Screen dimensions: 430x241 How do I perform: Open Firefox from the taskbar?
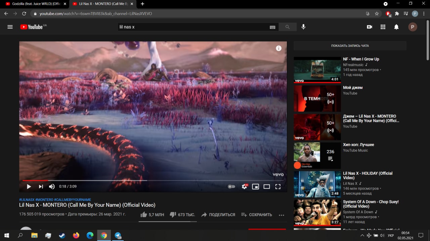pyautogui.click(x=76, y=235)
